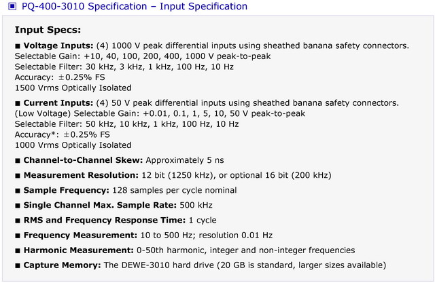Click the 1500 Vrms Optically Isolated line
Image resolution: width=435 pixels, height=283 pixels.
tap(73, 88)
